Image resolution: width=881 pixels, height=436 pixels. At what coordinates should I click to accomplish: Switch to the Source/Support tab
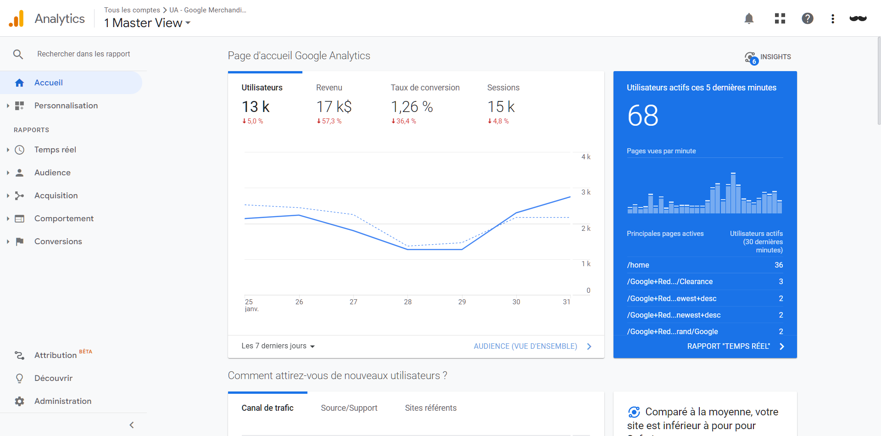point(349,408)
